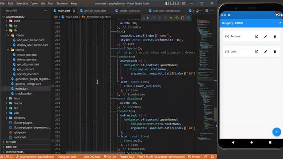This screenshot has width=283, height=159.
Task: Toggle the Panel layout icon
Action: [172, 3]
